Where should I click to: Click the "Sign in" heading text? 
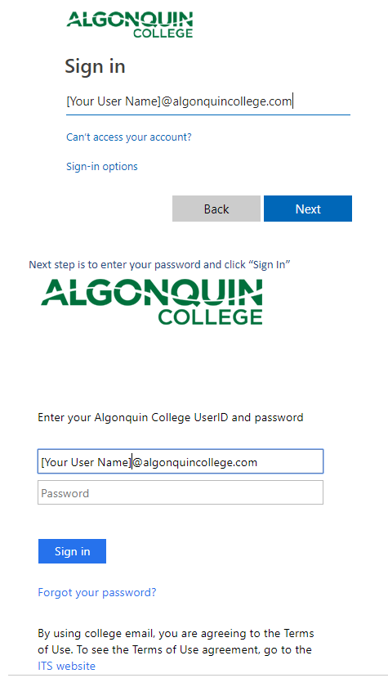(x=95, y=66)
